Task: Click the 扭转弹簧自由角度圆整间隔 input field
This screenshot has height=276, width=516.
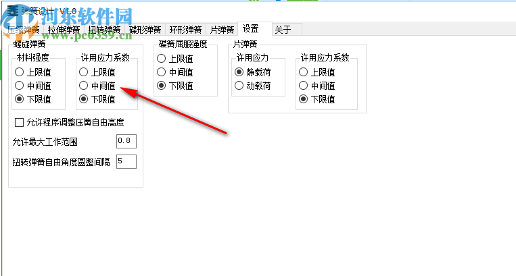Action: 126,161
